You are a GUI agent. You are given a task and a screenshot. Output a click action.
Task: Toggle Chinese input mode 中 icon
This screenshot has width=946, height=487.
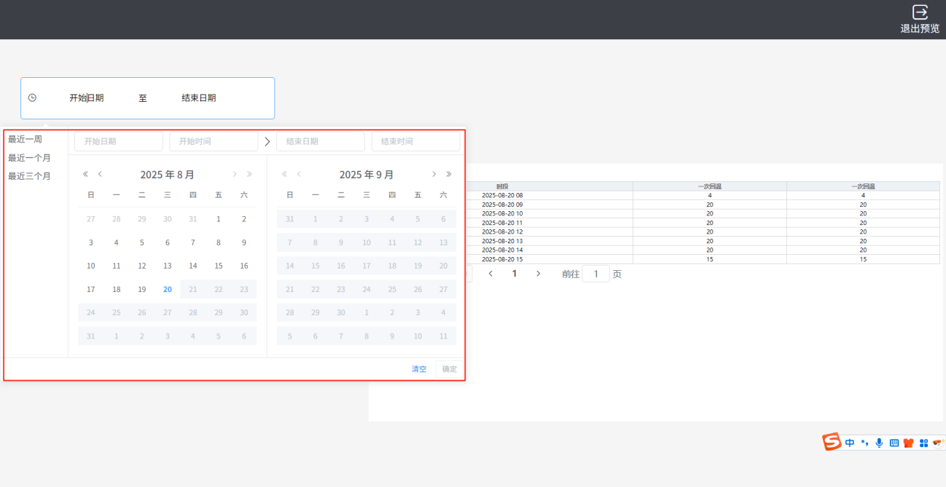850,443
